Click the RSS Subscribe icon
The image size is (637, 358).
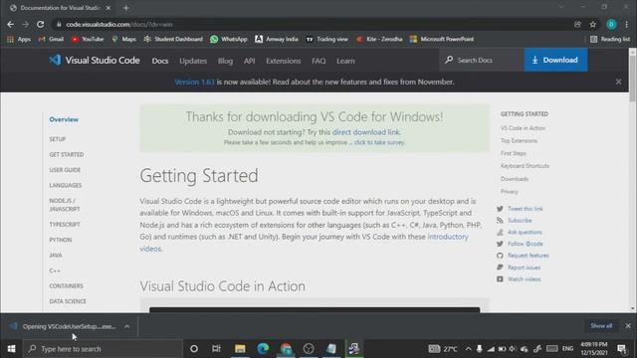pos(500,221)
